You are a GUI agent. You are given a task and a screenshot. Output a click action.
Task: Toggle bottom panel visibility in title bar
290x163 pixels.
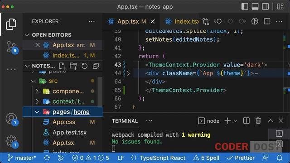tap(255, 7)
